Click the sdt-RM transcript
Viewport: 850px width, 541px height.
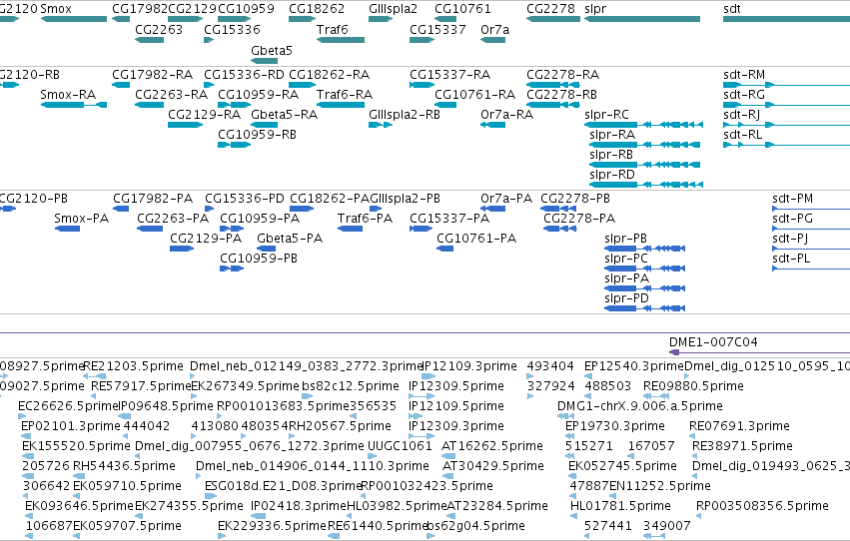coord(787,85)
